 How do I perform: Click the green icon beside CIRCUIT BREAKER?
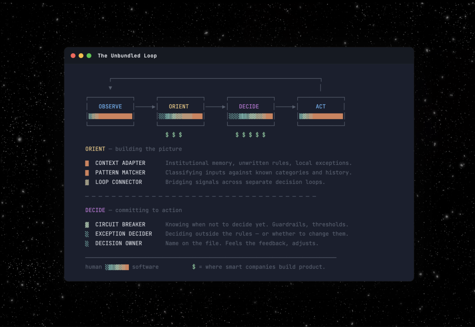coord(87,225)
